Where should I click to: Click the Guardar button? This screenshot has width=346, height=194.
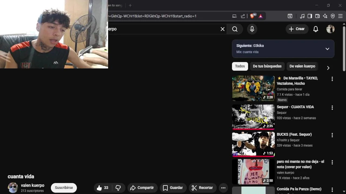(x=173, y=188)
